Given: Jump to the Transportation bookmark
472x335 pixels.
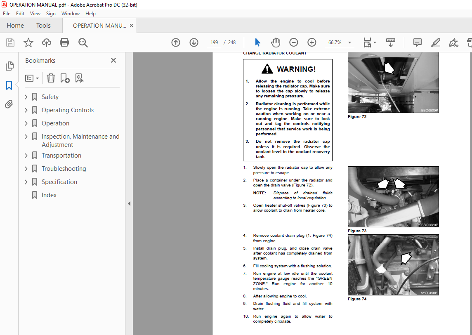Looking at the screenshot, I should pyautogui.click(x=61, y=156).
